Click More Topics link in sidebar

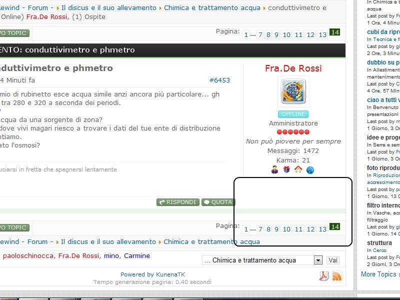coord(378,274)
